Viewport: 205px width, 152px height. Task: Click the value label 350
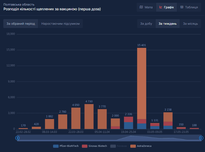(181, 125)
